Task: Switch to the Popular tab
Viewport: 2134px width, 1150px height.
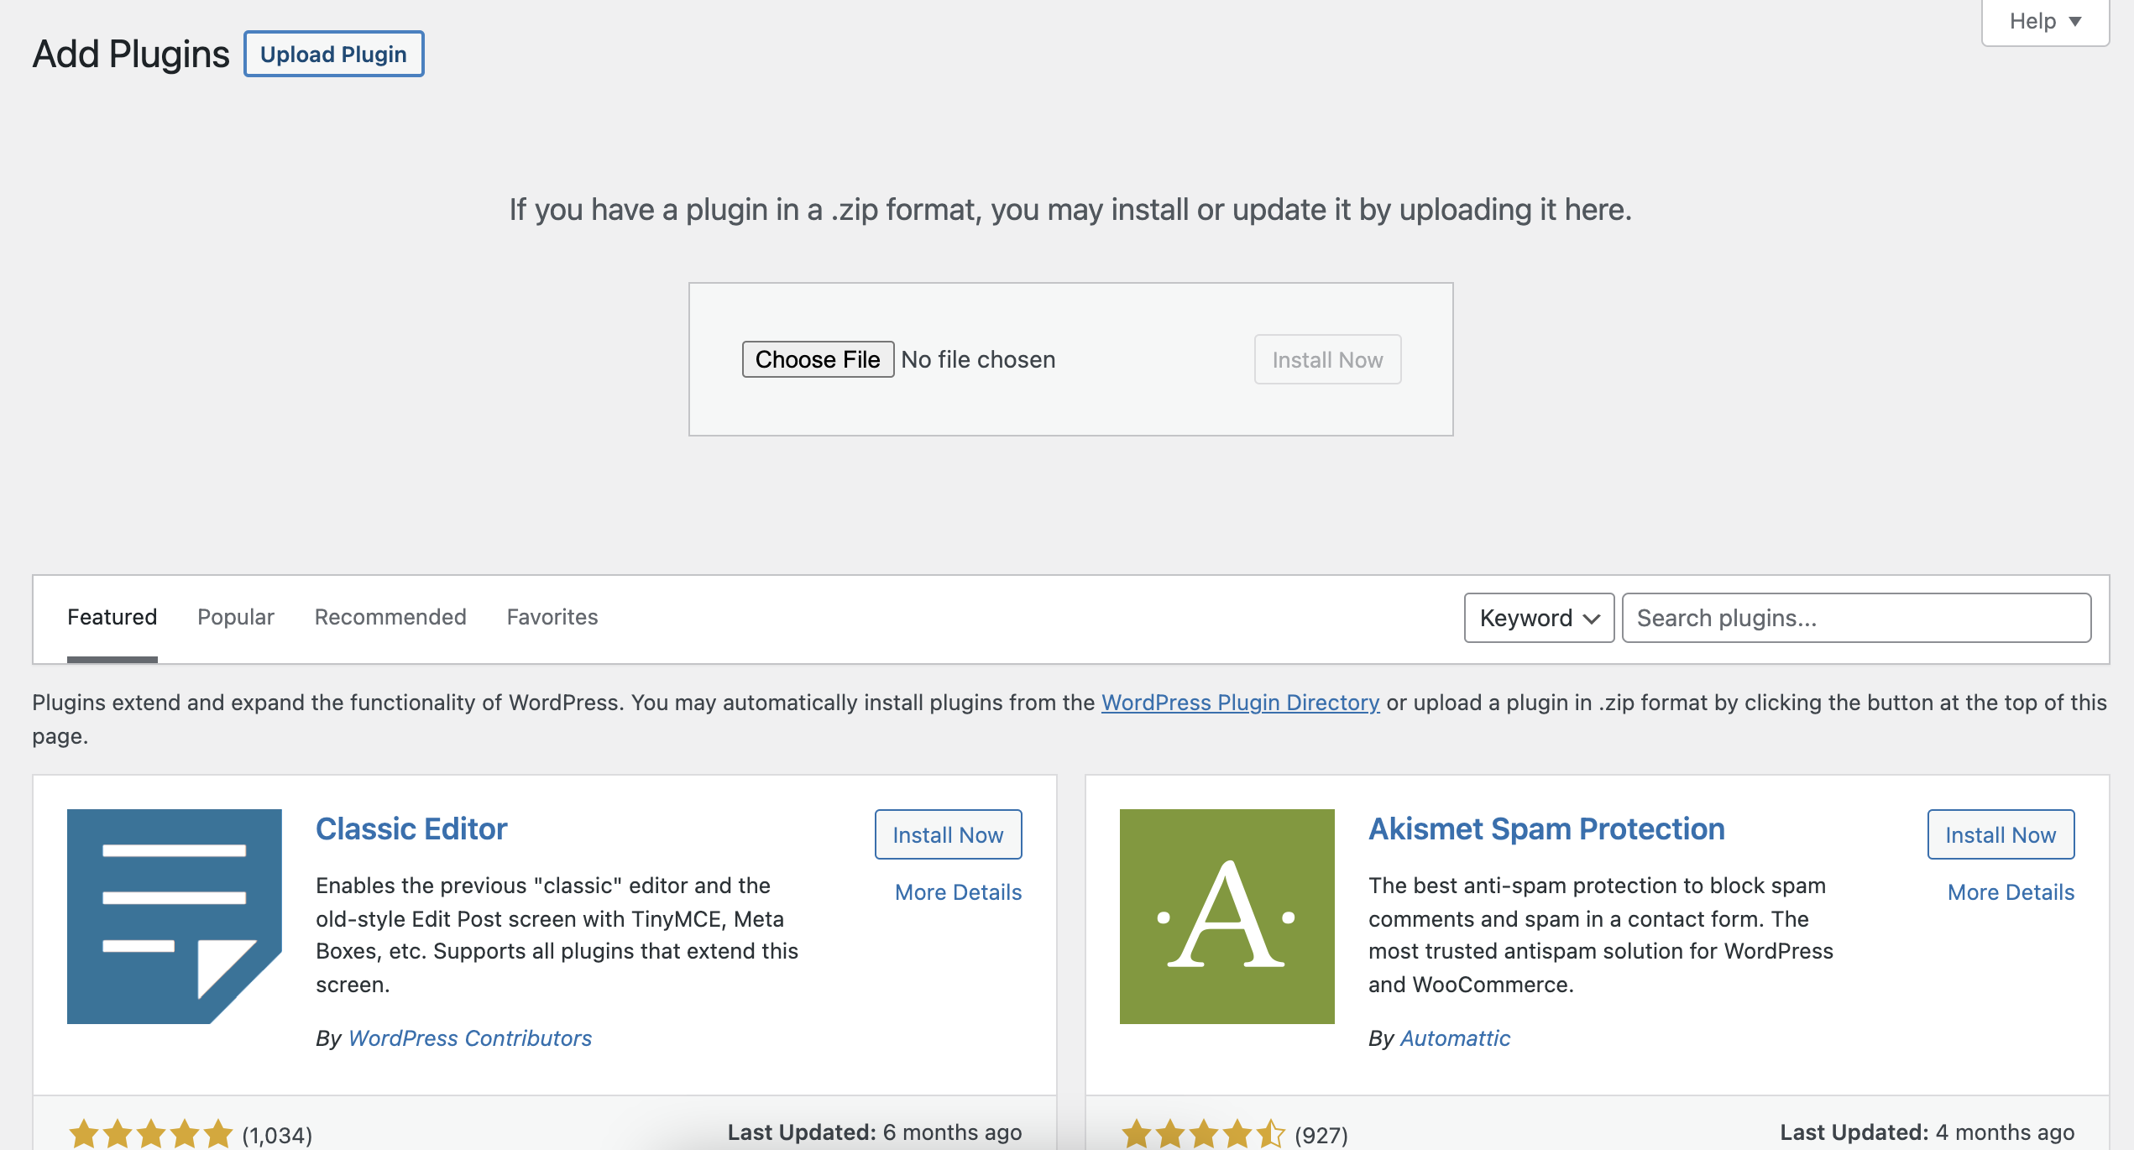Action: pos(236,617)
